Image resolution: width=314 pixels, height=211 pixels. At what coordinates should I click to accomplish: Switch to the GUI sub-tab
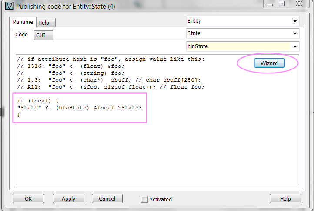click(x=40, y=35)
